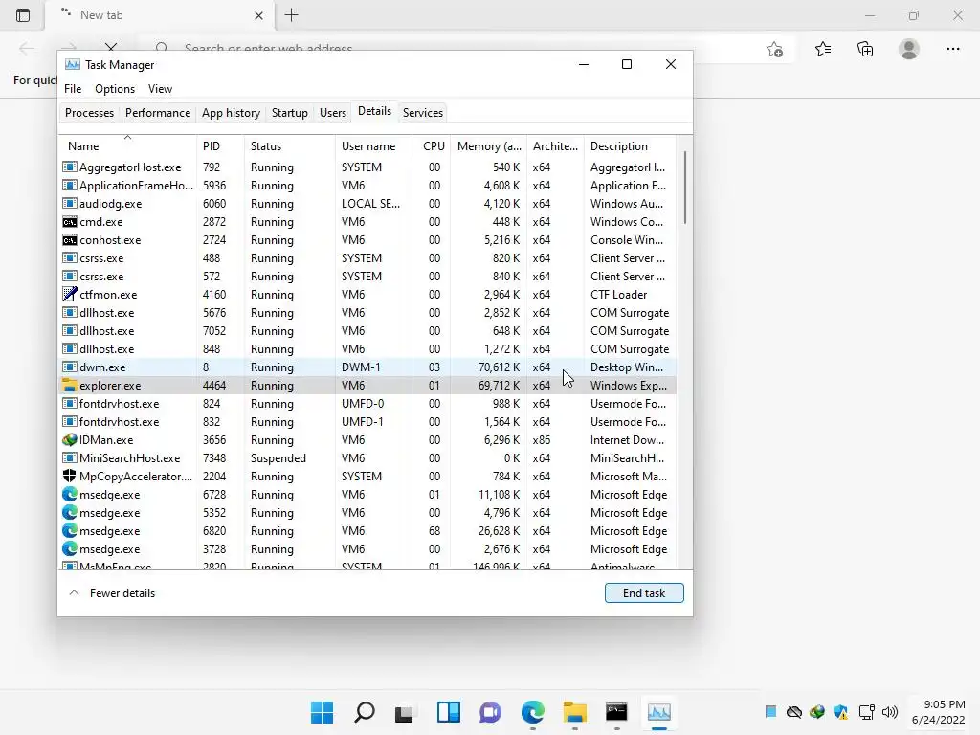This screenshot has width=980, height=735.
Task: Click the audiodg.exe process icon
Action: pos(69,204)
